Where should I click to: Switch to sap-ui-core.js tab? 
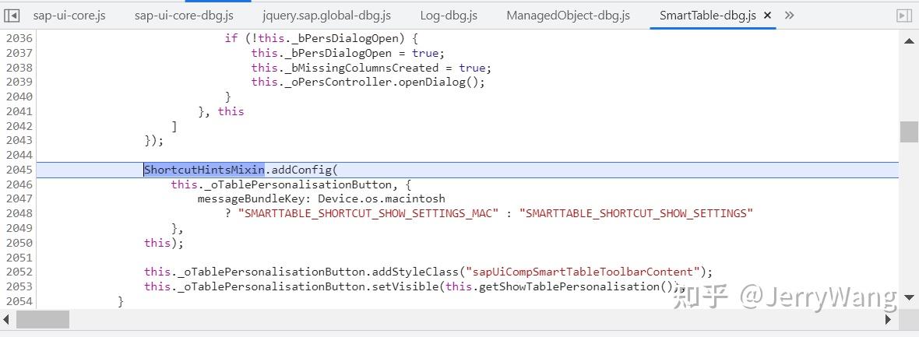click(69, 16)
